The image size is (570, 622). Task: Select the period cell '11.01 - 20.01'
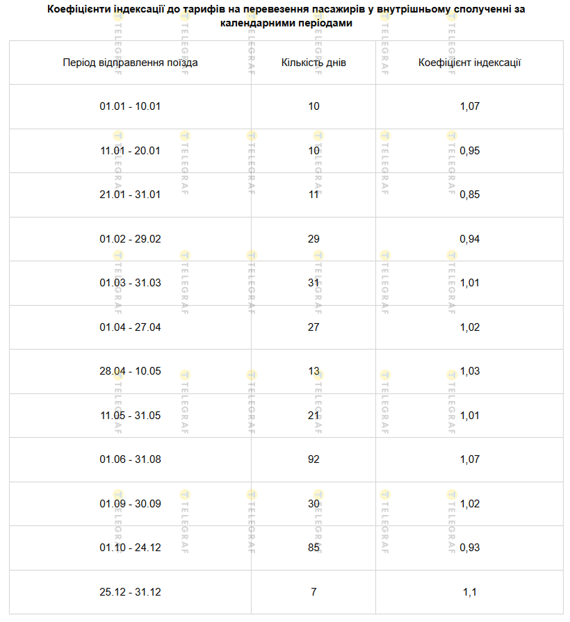coord(130,151)
